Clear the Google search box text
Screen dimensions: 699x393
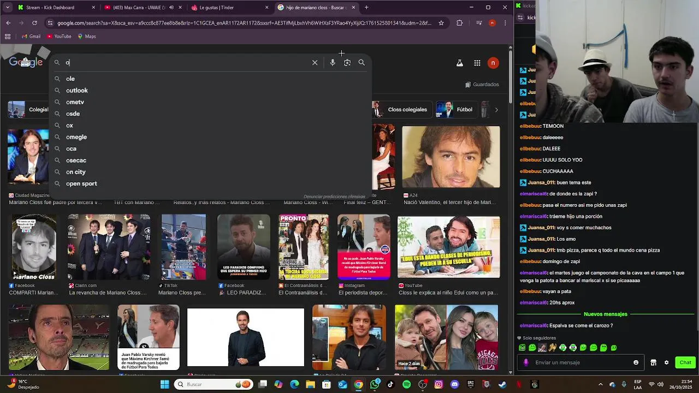coord(315,62)
